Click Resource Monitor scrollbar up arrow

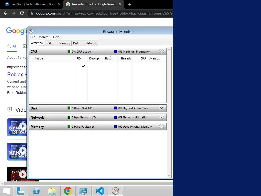pos(169,50)
